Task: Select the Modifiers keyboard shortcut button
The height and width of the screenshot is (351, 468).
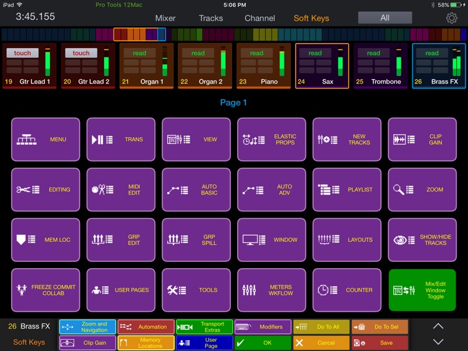Action: pyautogui.click(x=263, y=327)
